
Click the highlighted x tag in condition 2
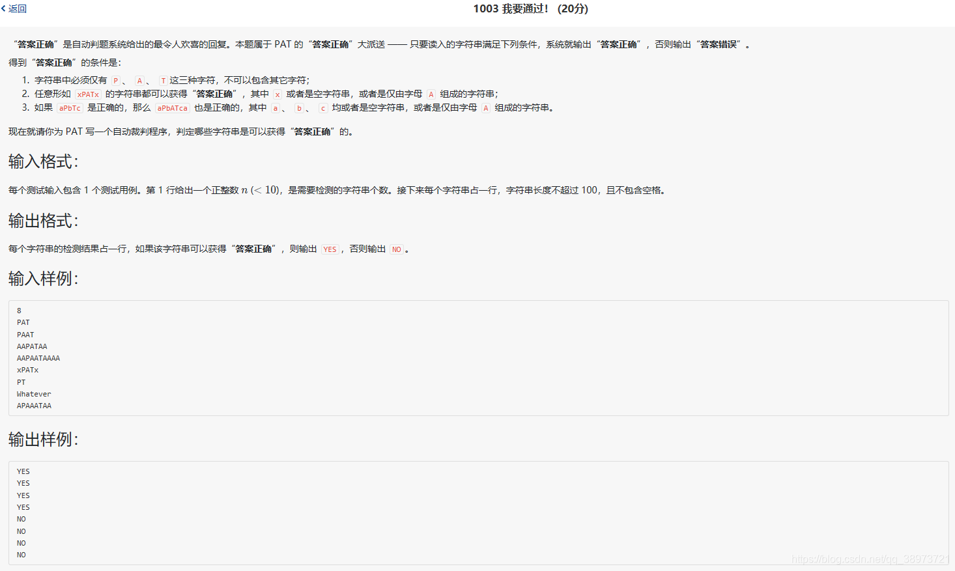278,94
